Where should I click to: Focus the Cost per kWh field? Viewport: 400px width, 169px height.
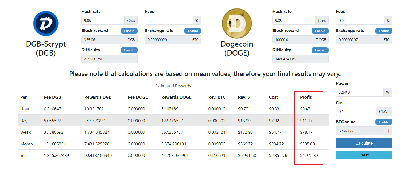pos(356,111)
